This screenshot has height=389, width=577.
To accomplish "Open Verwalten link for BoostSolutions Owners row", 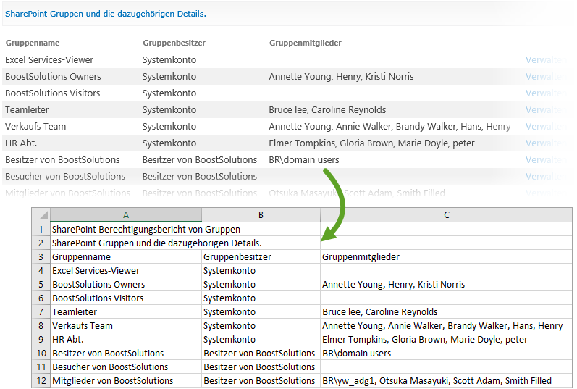I will coord(545,76).
